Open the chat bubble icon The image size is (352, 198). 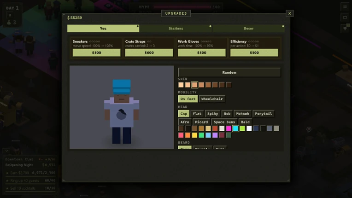(345, 17)
